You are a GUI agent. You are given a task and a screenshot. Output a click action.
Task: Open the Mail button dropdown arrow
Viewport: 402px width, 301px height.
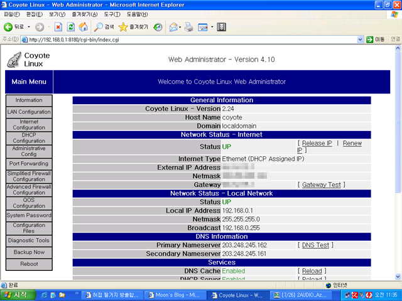tap(180, 27)
